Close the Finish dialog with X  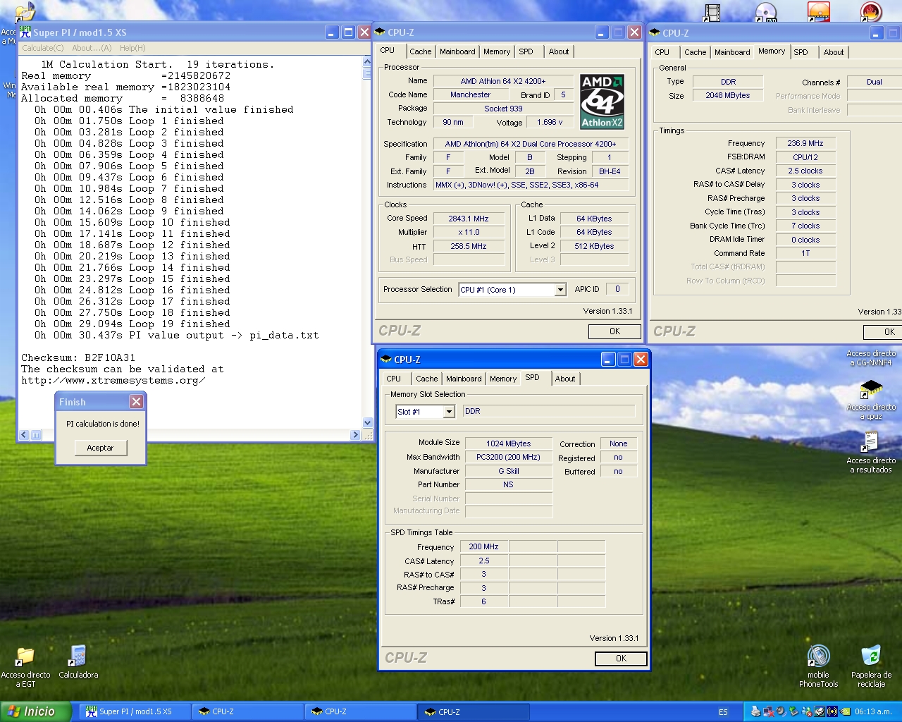pyautogui.click(x=136, y=401)
